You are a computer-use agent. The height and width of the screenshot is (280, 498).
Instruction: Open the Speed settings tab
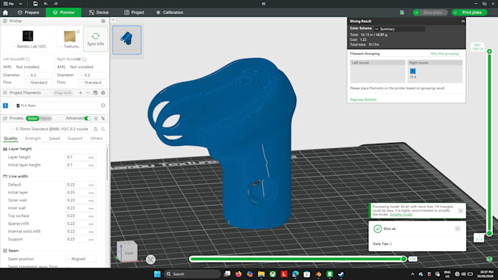click(54, 139)
